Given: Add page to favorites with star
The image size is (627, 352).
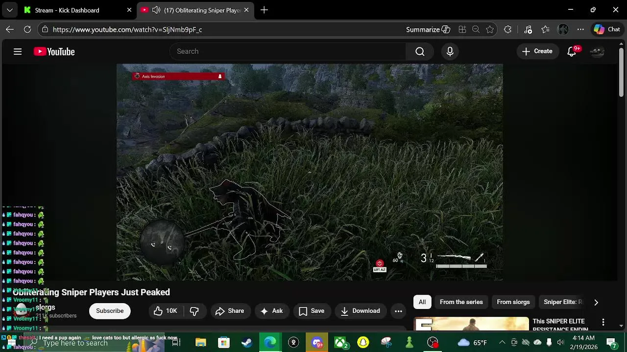Looking at the screenshot, I should (490, 29).
